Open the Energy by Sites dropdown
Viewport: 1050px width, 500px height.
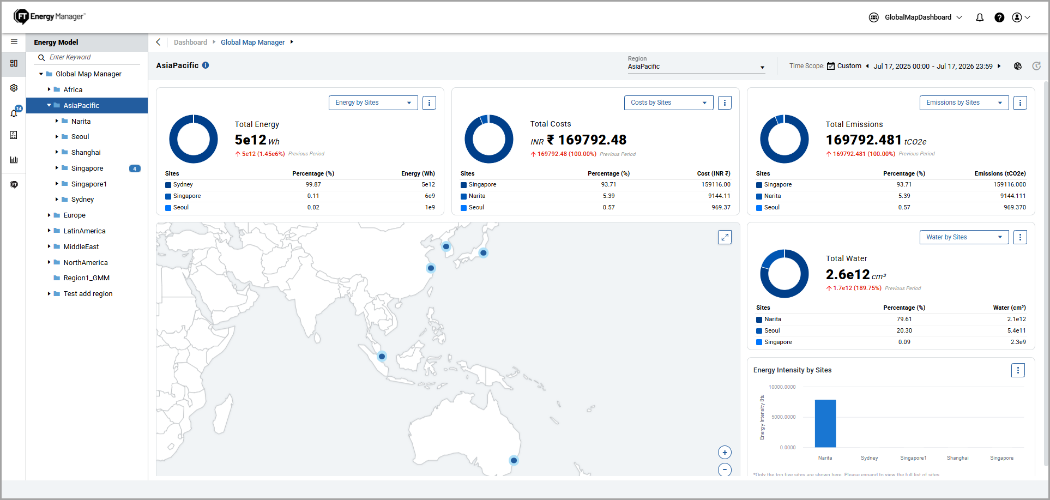[373, 103]
